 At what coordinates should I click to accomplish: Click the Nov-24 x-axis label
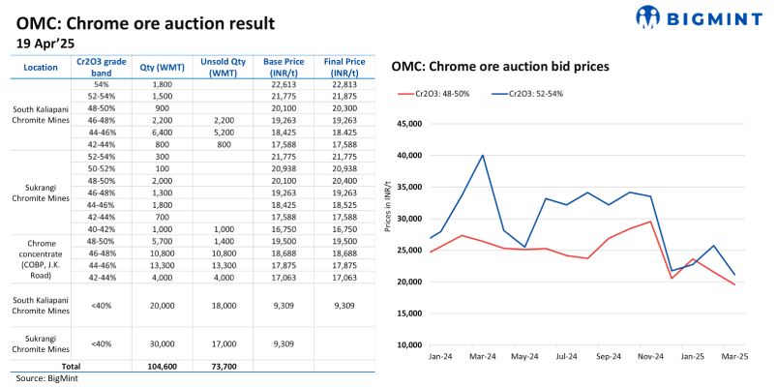tap(649, 356)
